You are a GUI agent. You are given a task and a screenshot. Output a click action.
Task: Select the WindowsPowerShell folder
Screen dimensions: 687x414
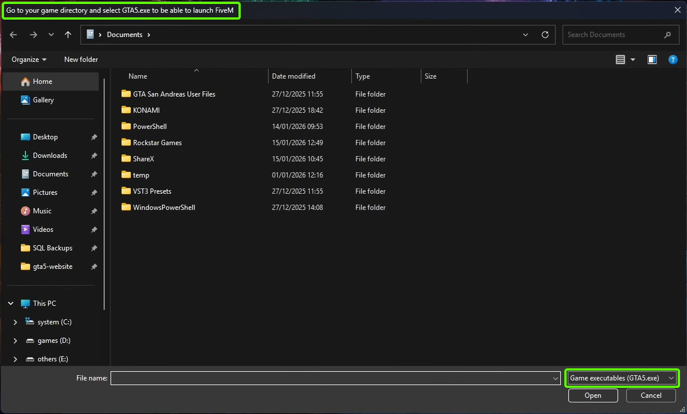coord(164,208)
